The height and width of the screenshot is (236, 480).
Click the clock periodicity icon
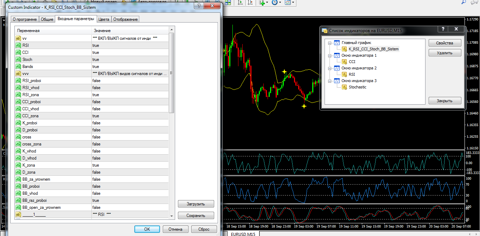pos(275,2)
